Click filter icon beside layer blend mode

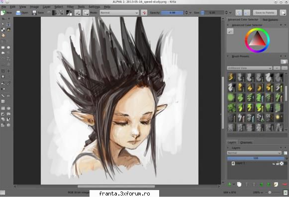pos(286,153)
